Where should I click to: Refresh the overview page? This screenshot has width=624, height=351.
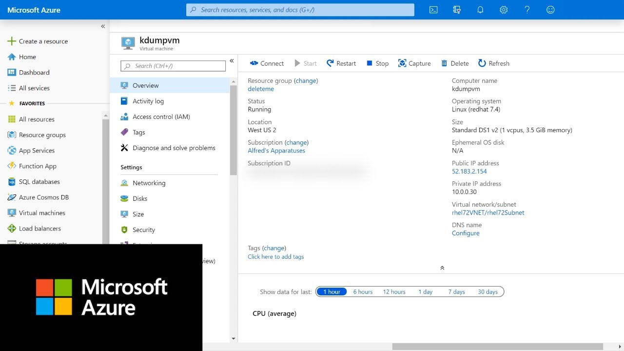(x=494, y=63)
